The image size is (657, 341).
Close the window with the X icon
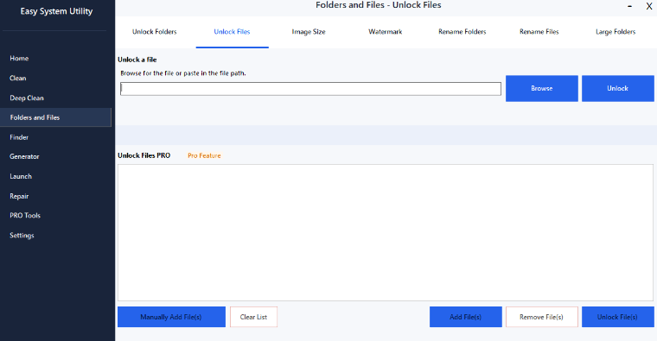pos(649,6)
